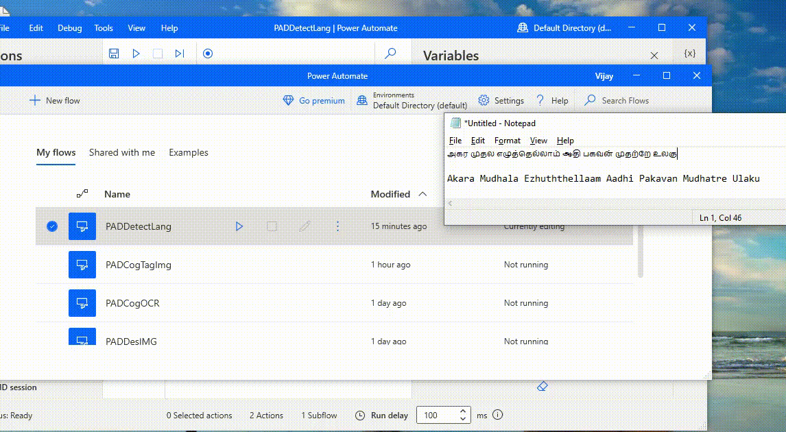Open more actions for PADDetectLang
Viewport: 786px width, 432px height.
coord(337,226)
